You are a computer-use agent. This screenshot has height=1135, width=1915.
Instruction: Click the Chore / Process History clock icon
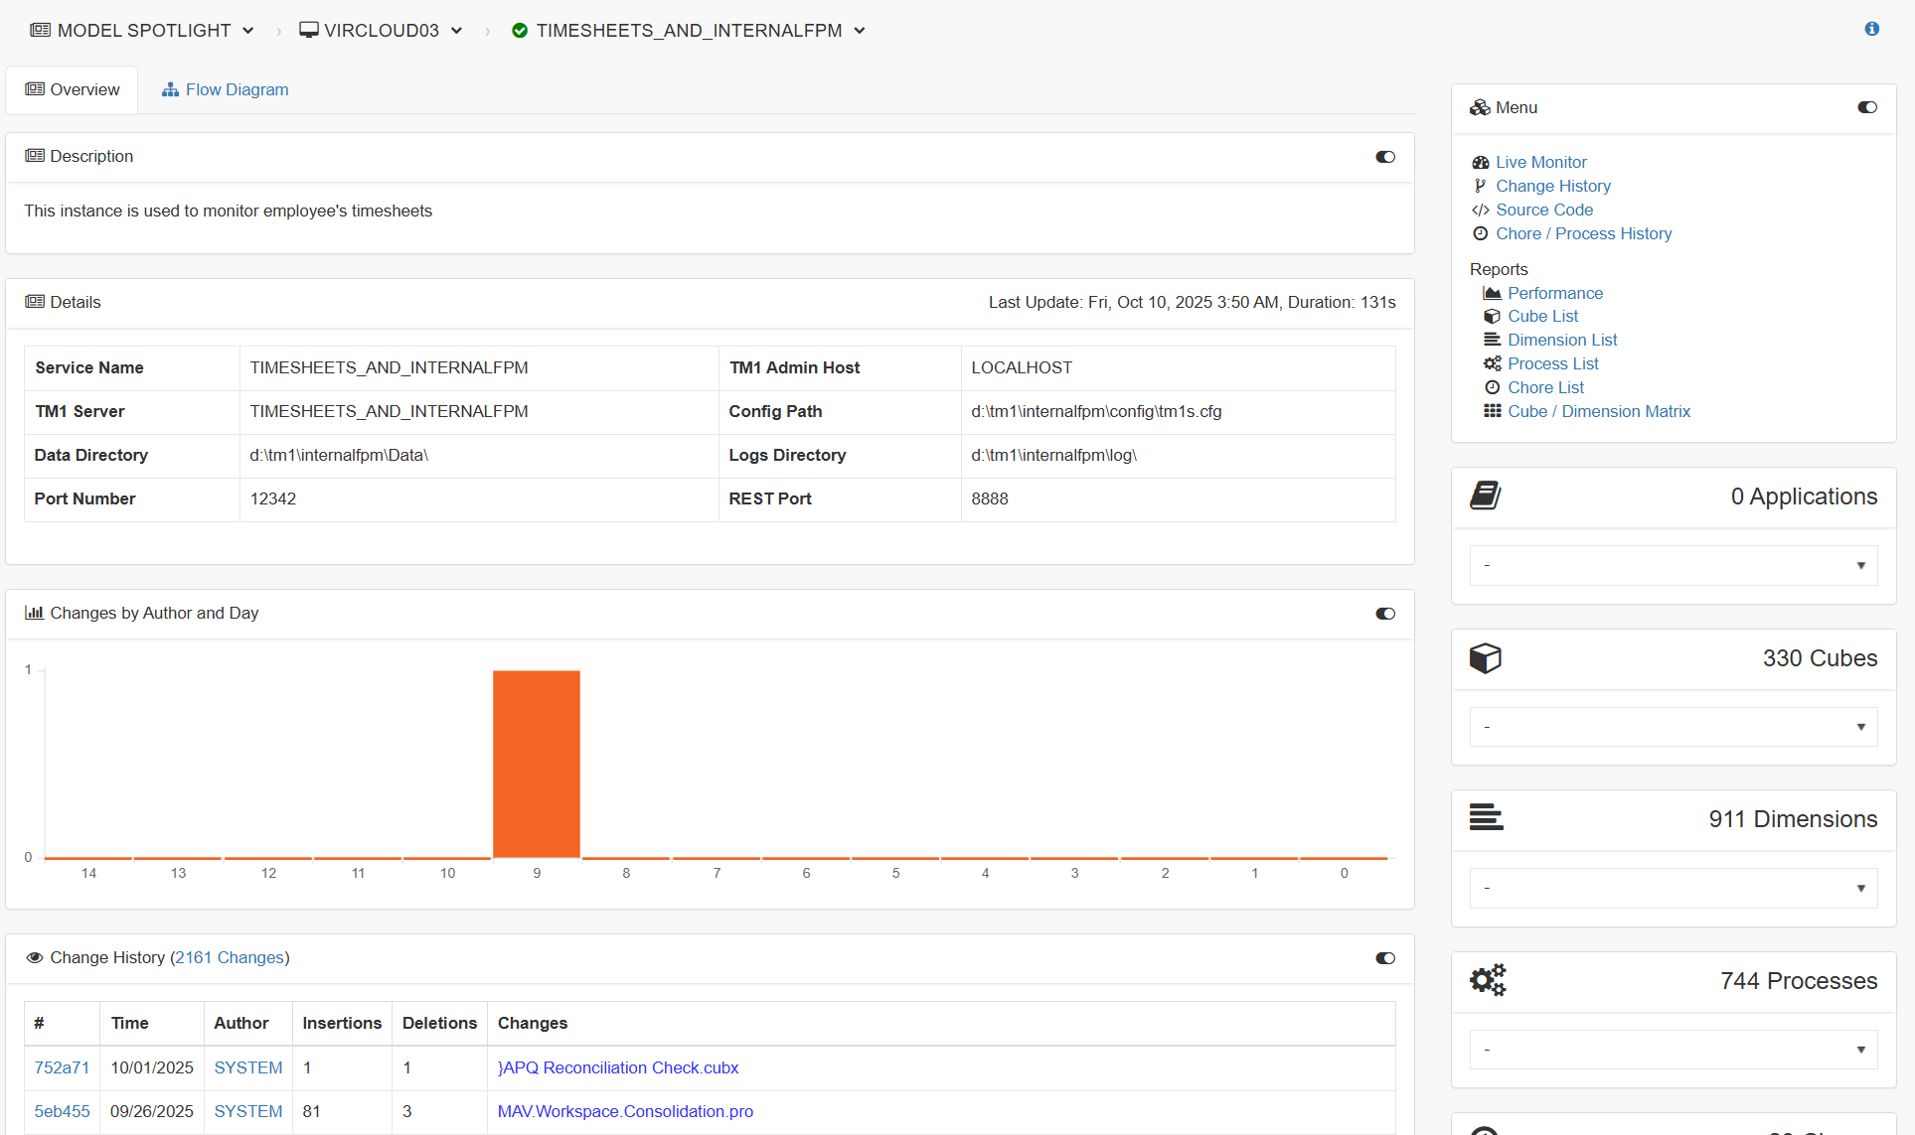pyautogui.click(x=1481, y=233)
